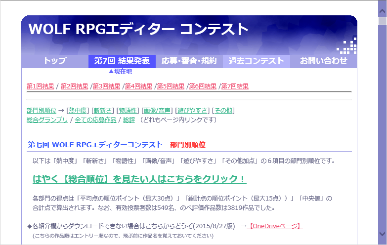Jump to the 熱中度 ranking link
The image size is (387, 245).
(78, 111)
